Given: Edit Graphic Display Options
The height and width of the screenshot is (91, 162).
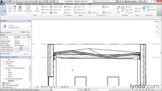Looking at the screenshot, I should pos(22,50).
